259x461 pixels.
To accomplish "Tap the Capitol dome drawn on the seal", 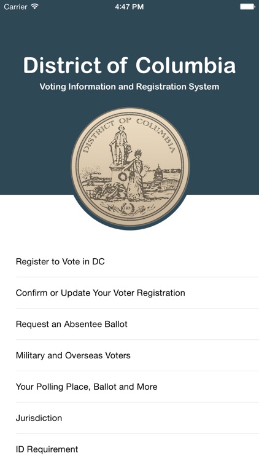I will (x=158, y=173).
